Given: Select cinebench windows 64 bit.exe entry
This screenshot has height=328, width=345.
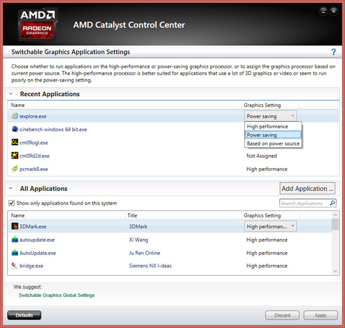Looking at the screenshot, I should click(x=53, y=129).
